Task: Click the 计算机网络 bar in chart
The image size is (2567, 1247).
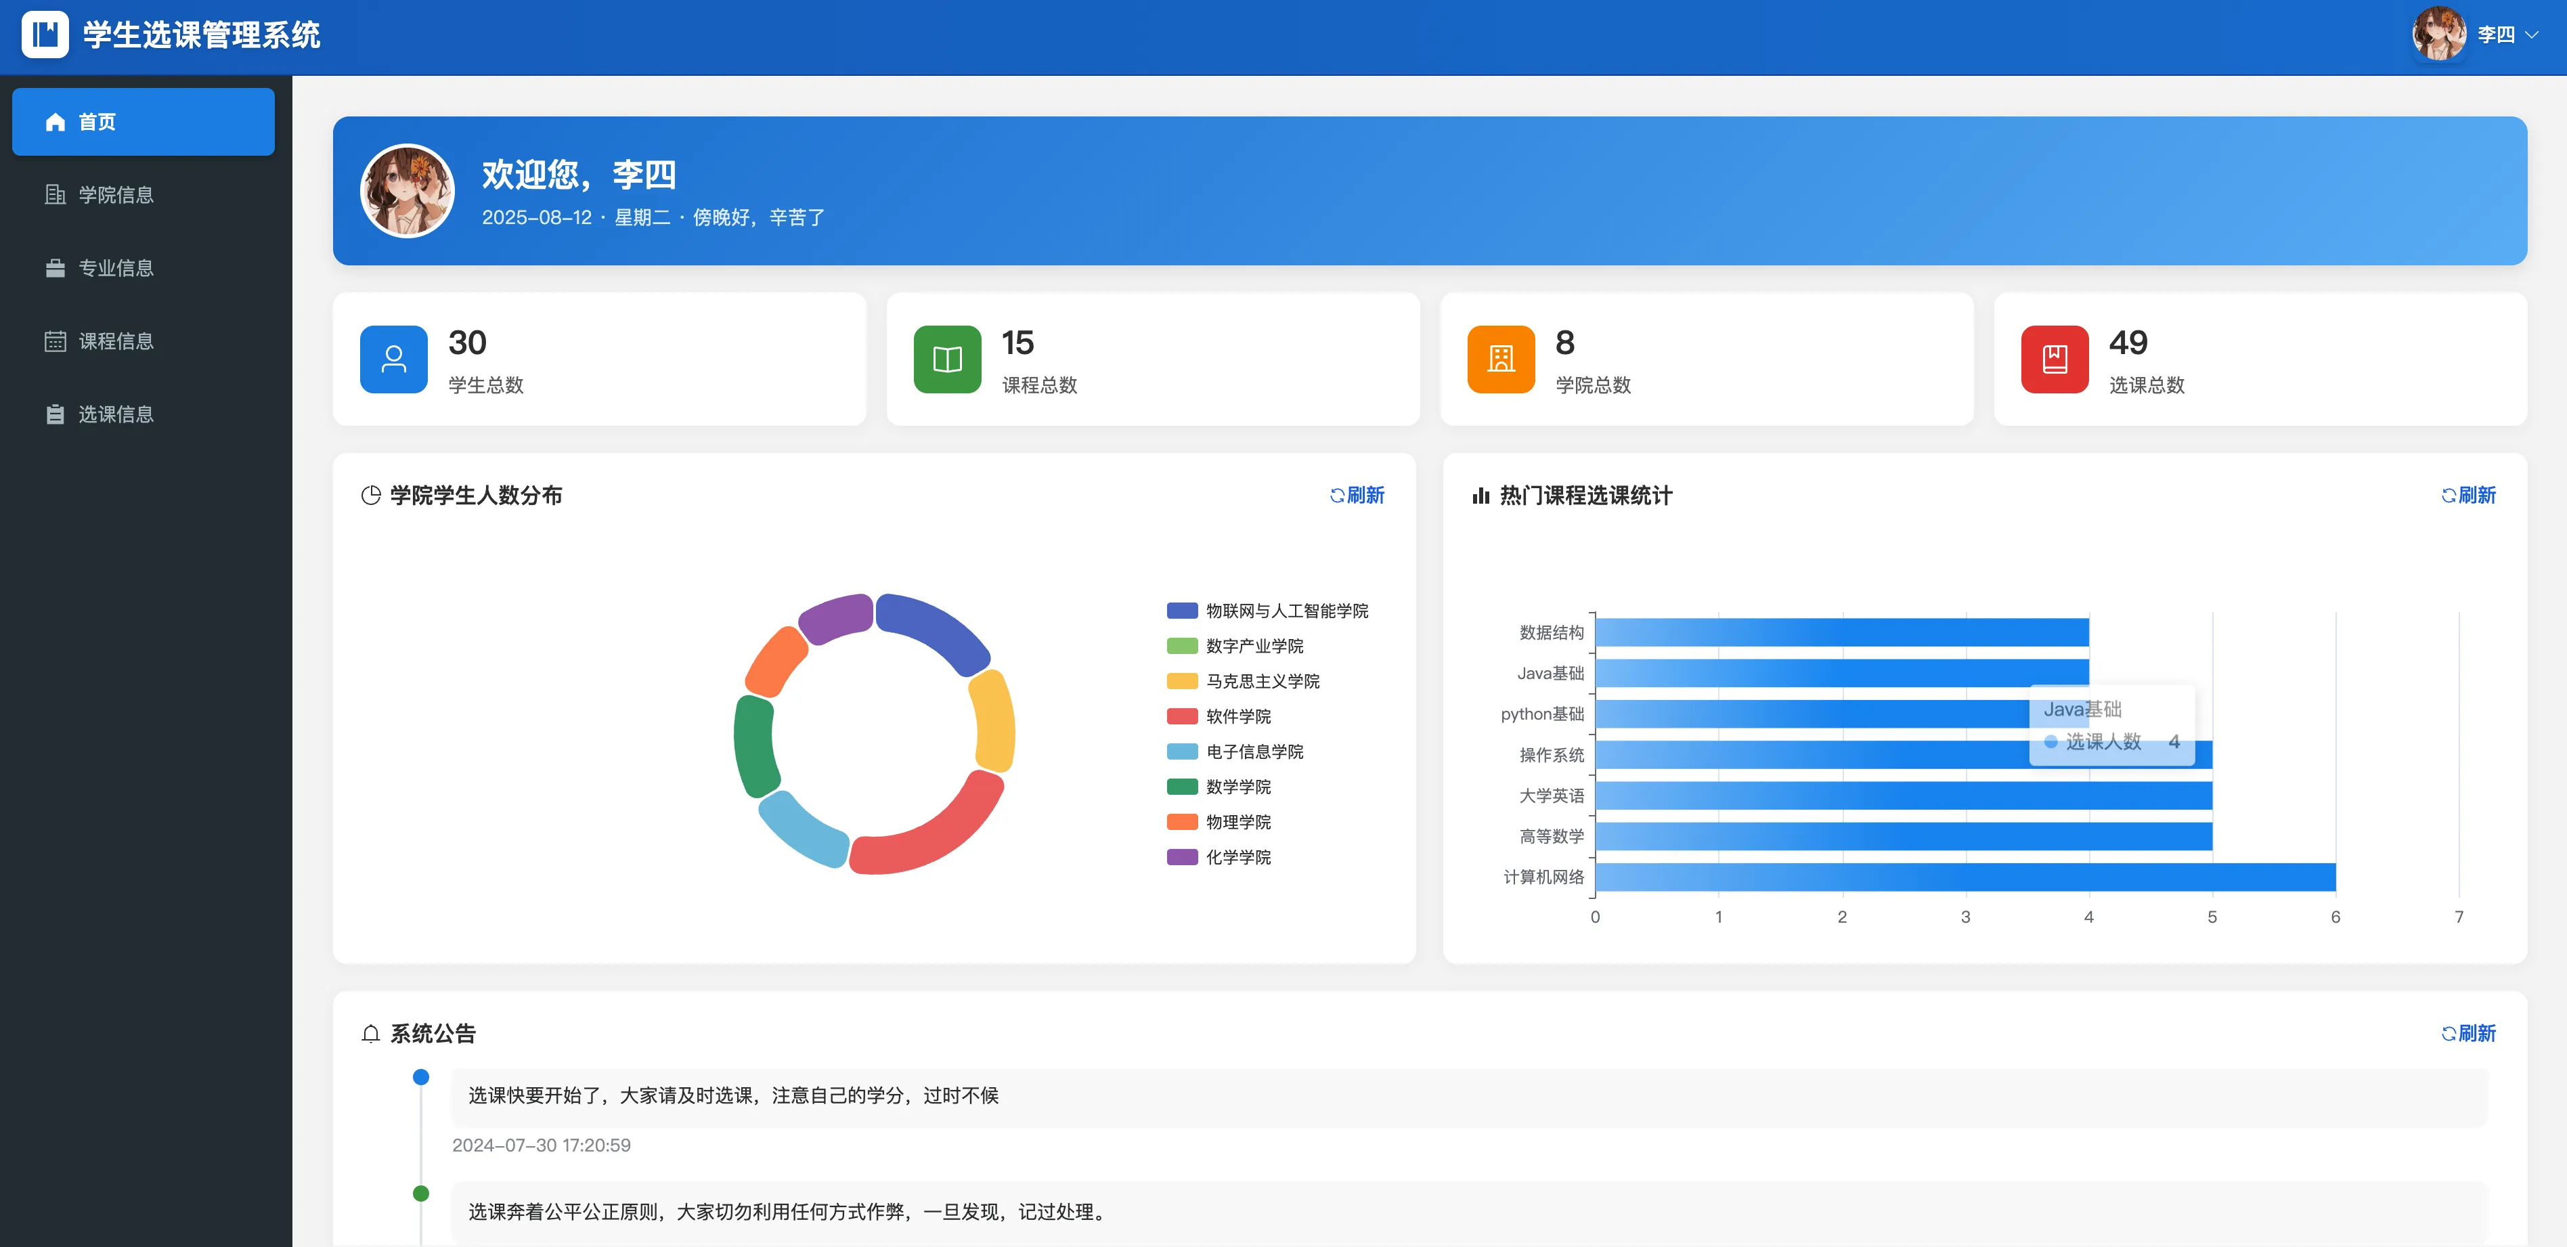Action: tap(1963, 877)
